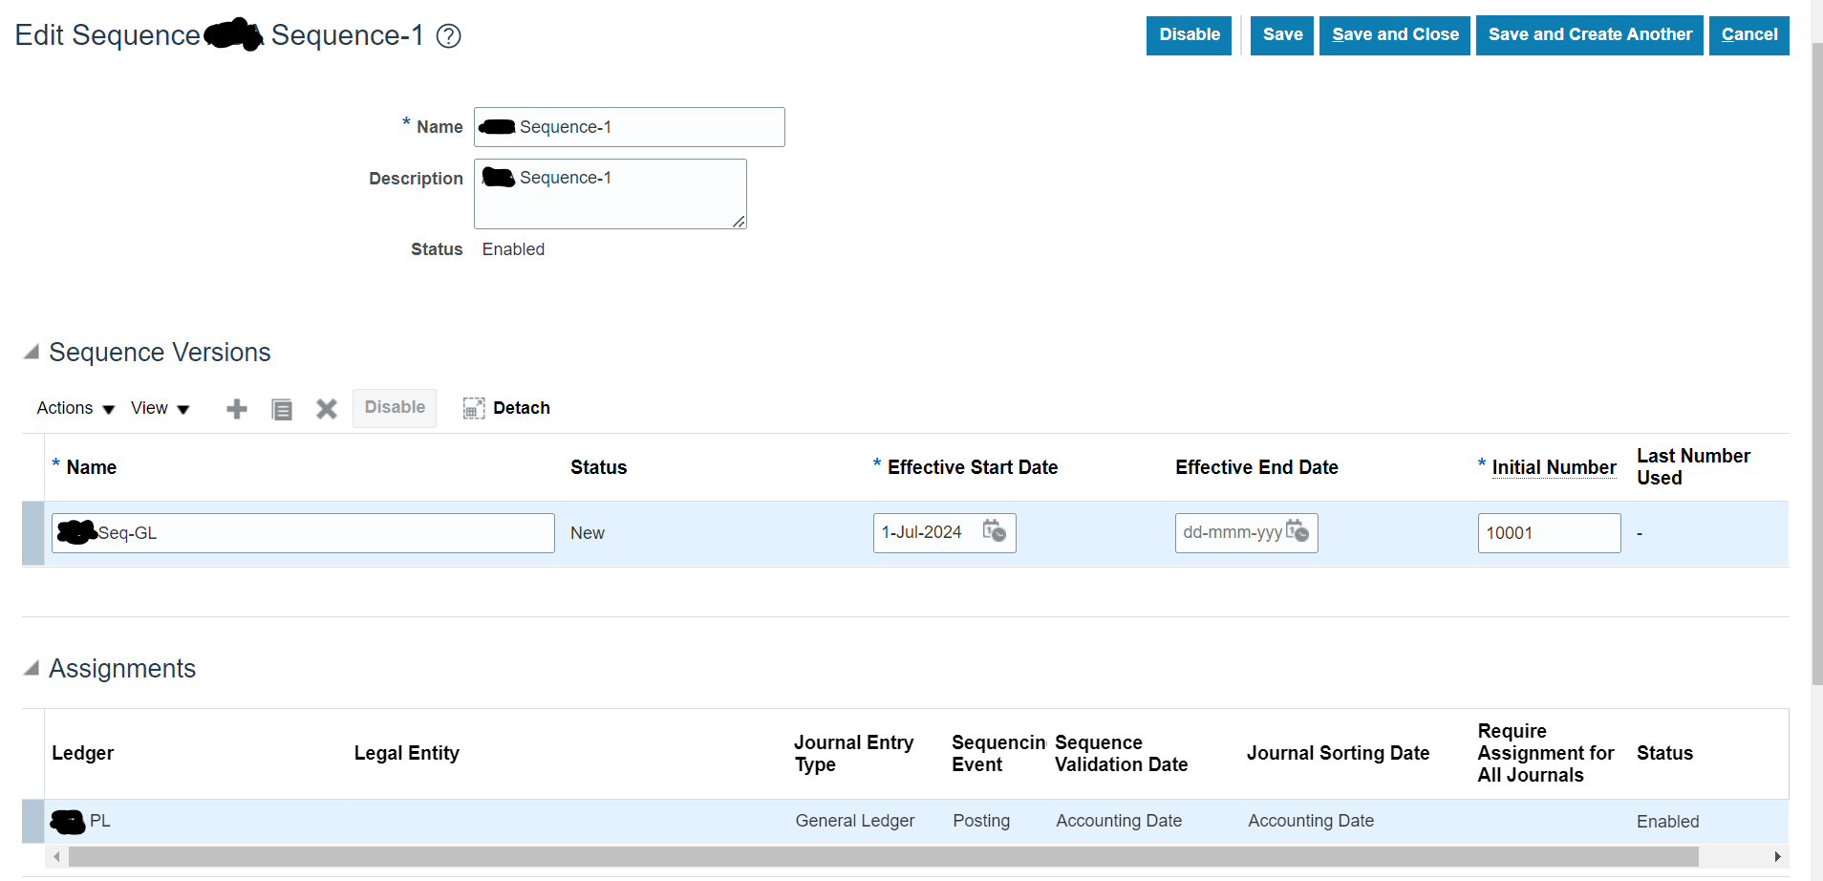
Task: Disable the Sequence-1 sequence
Action: 1188,35
